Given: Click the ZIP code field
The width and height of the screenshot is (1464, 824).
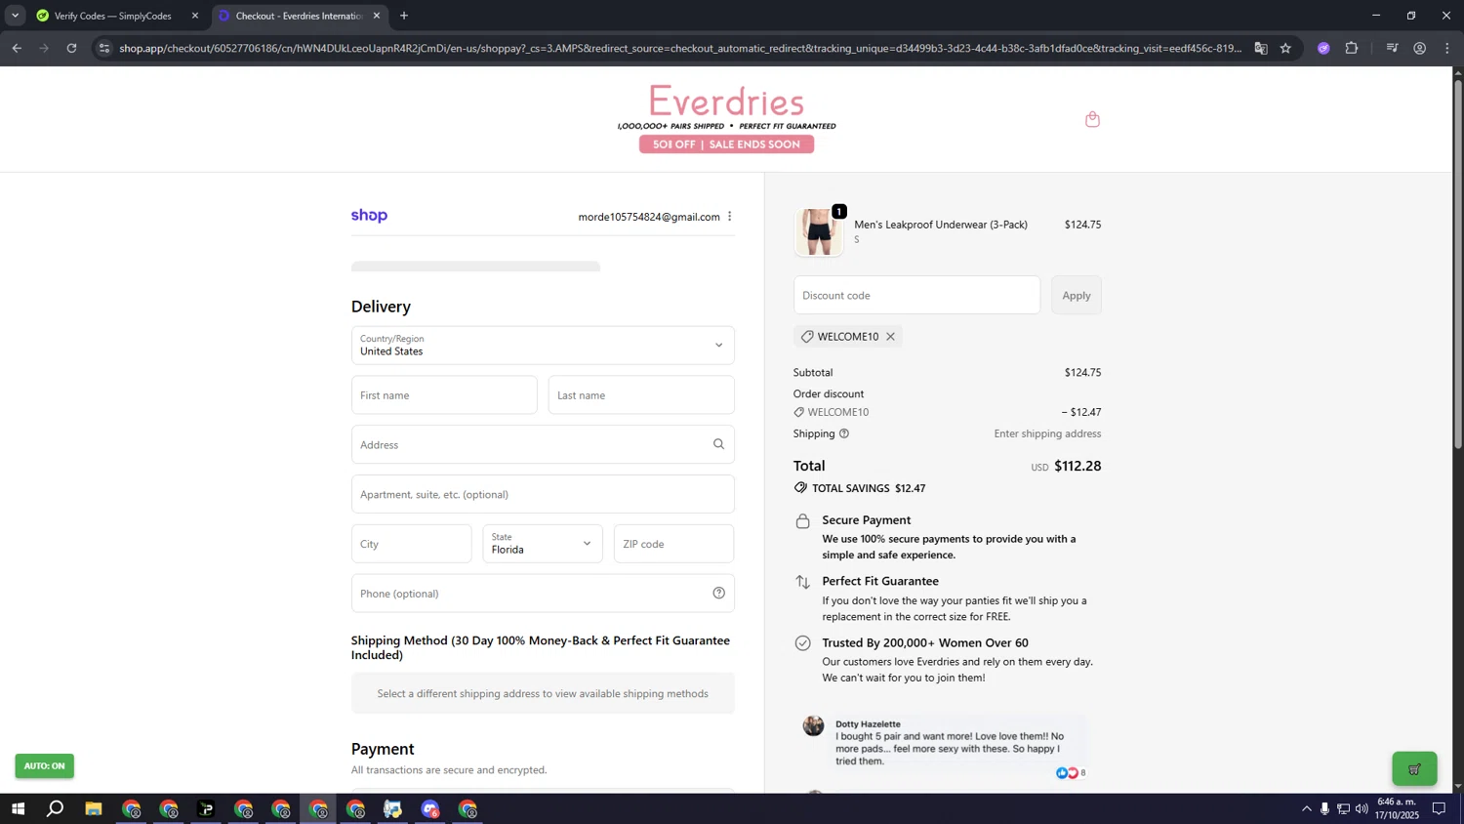Looking at the screenshot, I should click(673, 544).
